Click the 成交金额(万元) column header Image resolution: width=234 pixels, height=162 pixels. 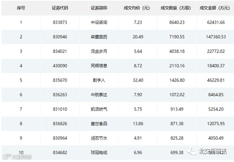215,8
